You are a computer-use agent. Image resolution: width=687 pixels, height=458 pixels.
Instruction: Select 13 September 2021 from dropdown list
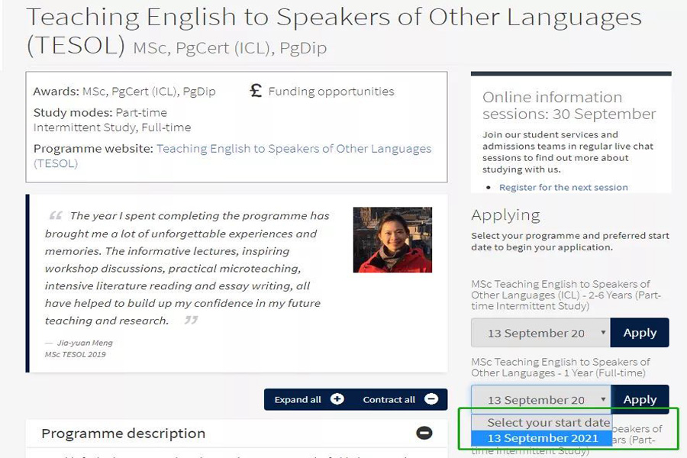point(541,438)
